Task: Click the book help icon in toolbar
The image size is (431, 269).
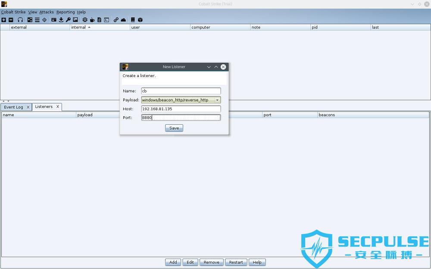Action: click(133, 20)
